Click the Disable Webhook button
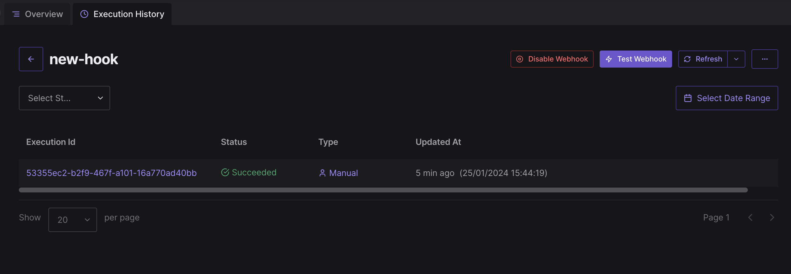 pyautogui.click(x=552, y=59)
